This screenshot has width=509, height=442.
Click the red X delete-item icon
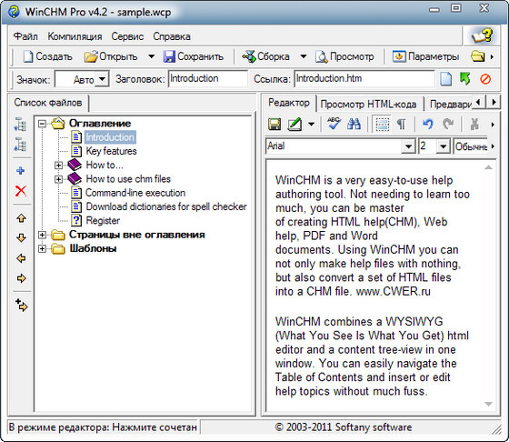coord(21,191)
